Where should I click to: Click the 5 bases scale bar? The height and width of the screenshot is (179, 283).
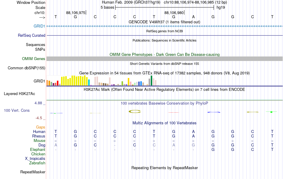(165, 7)
